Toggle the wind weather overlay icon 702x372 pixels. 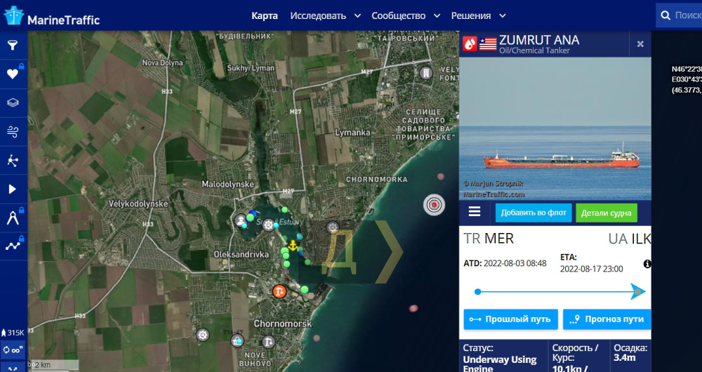(x=13, y=132)
